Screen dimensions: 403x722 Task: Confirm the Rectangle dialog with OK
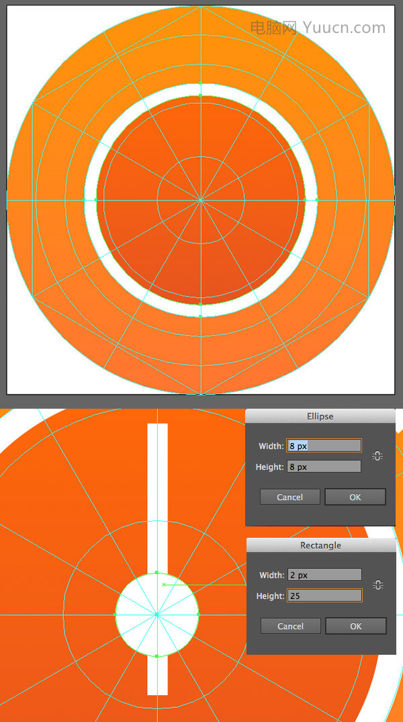[355, 626]
